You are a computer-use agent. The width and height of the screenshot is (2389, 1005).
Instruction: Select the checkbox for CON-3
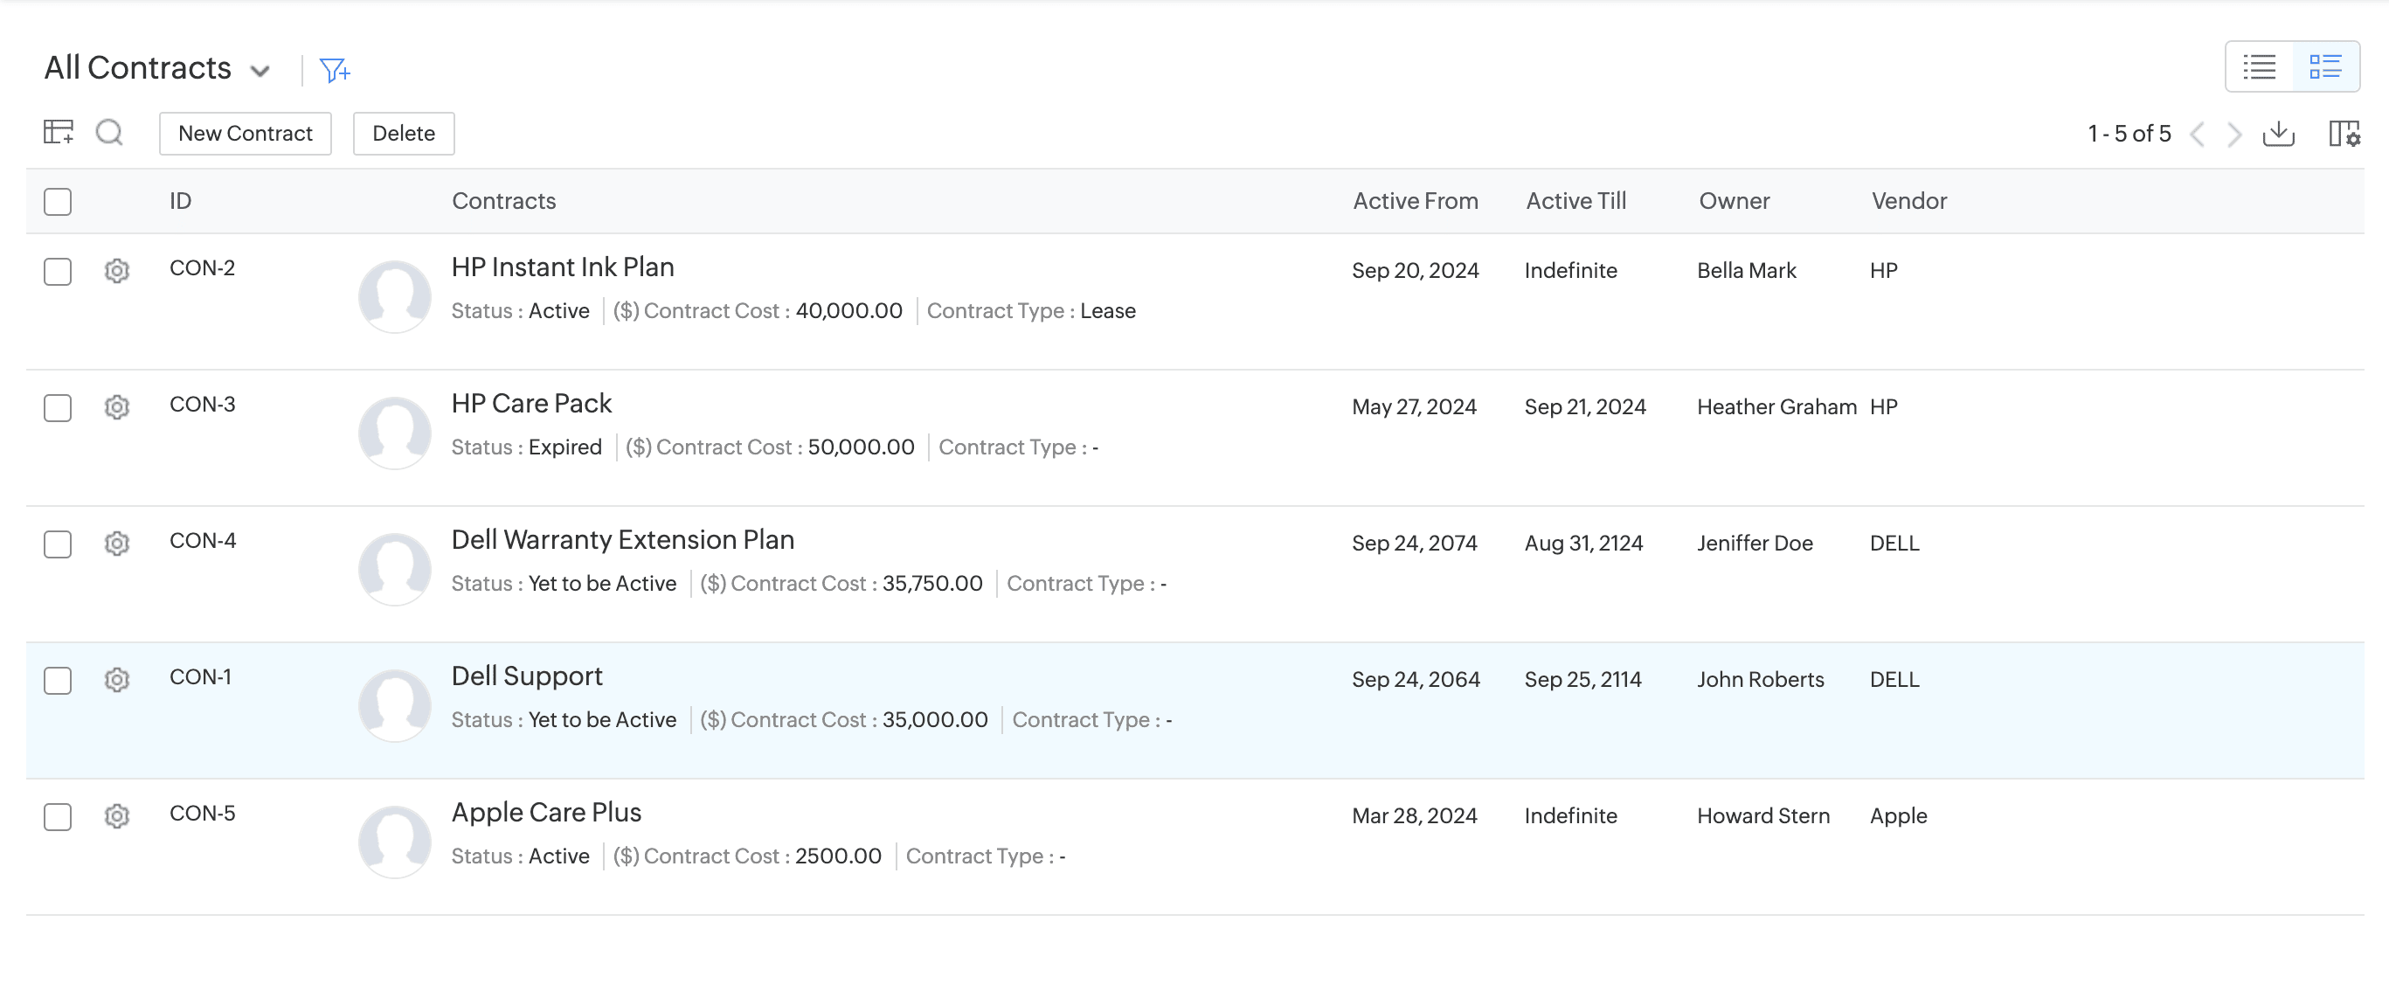[58, 408]
